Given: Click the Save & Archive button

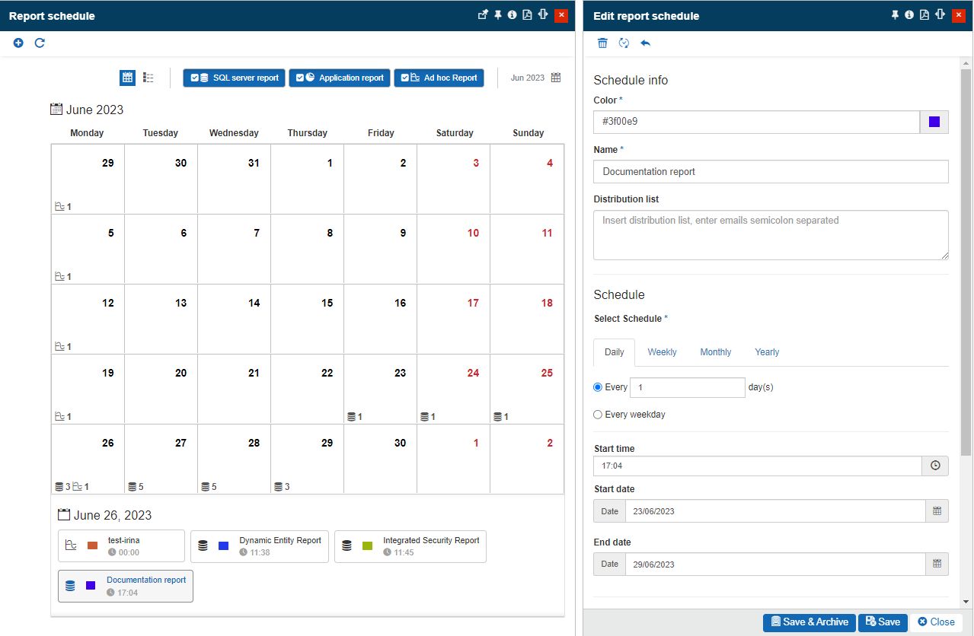Looking at the screenshot, I should click(809, 622).
